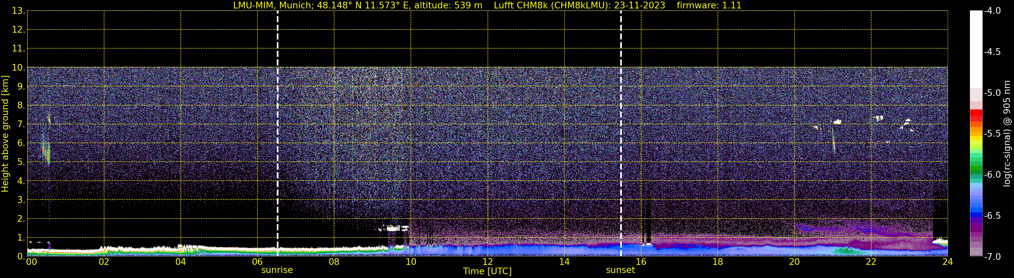Screen dimensions: 1014x278
Task: Click the colorbar tick label "-4.0"
Action: point(992,11)
